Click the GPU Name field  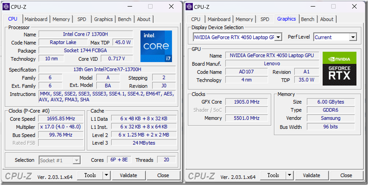tap(272, 56)
